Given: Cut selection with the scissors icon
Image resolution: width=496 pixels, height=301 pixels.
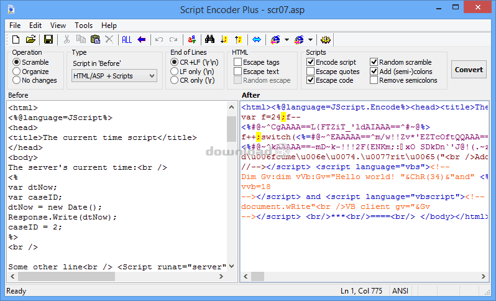Looking at the screenshot, I should pos(67,40).
